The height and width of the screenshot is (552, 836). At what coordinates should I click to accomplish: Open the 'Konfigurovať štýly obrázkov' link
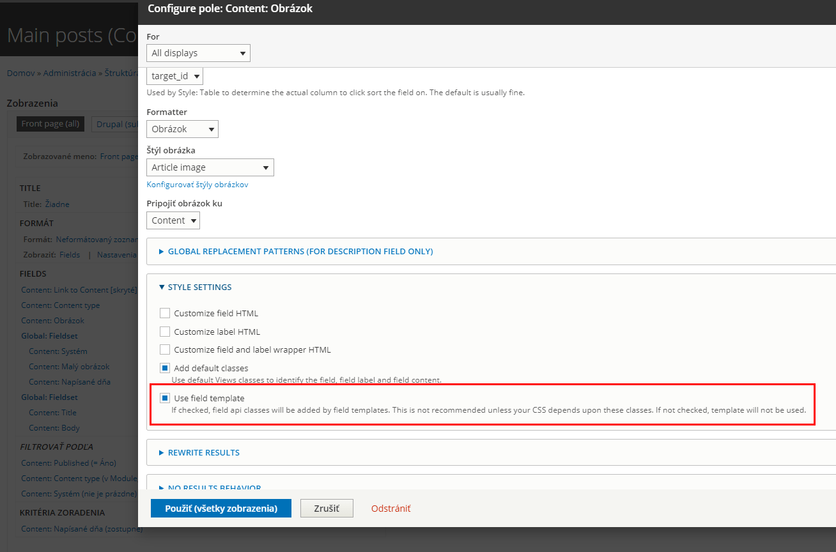click(197, 184)
